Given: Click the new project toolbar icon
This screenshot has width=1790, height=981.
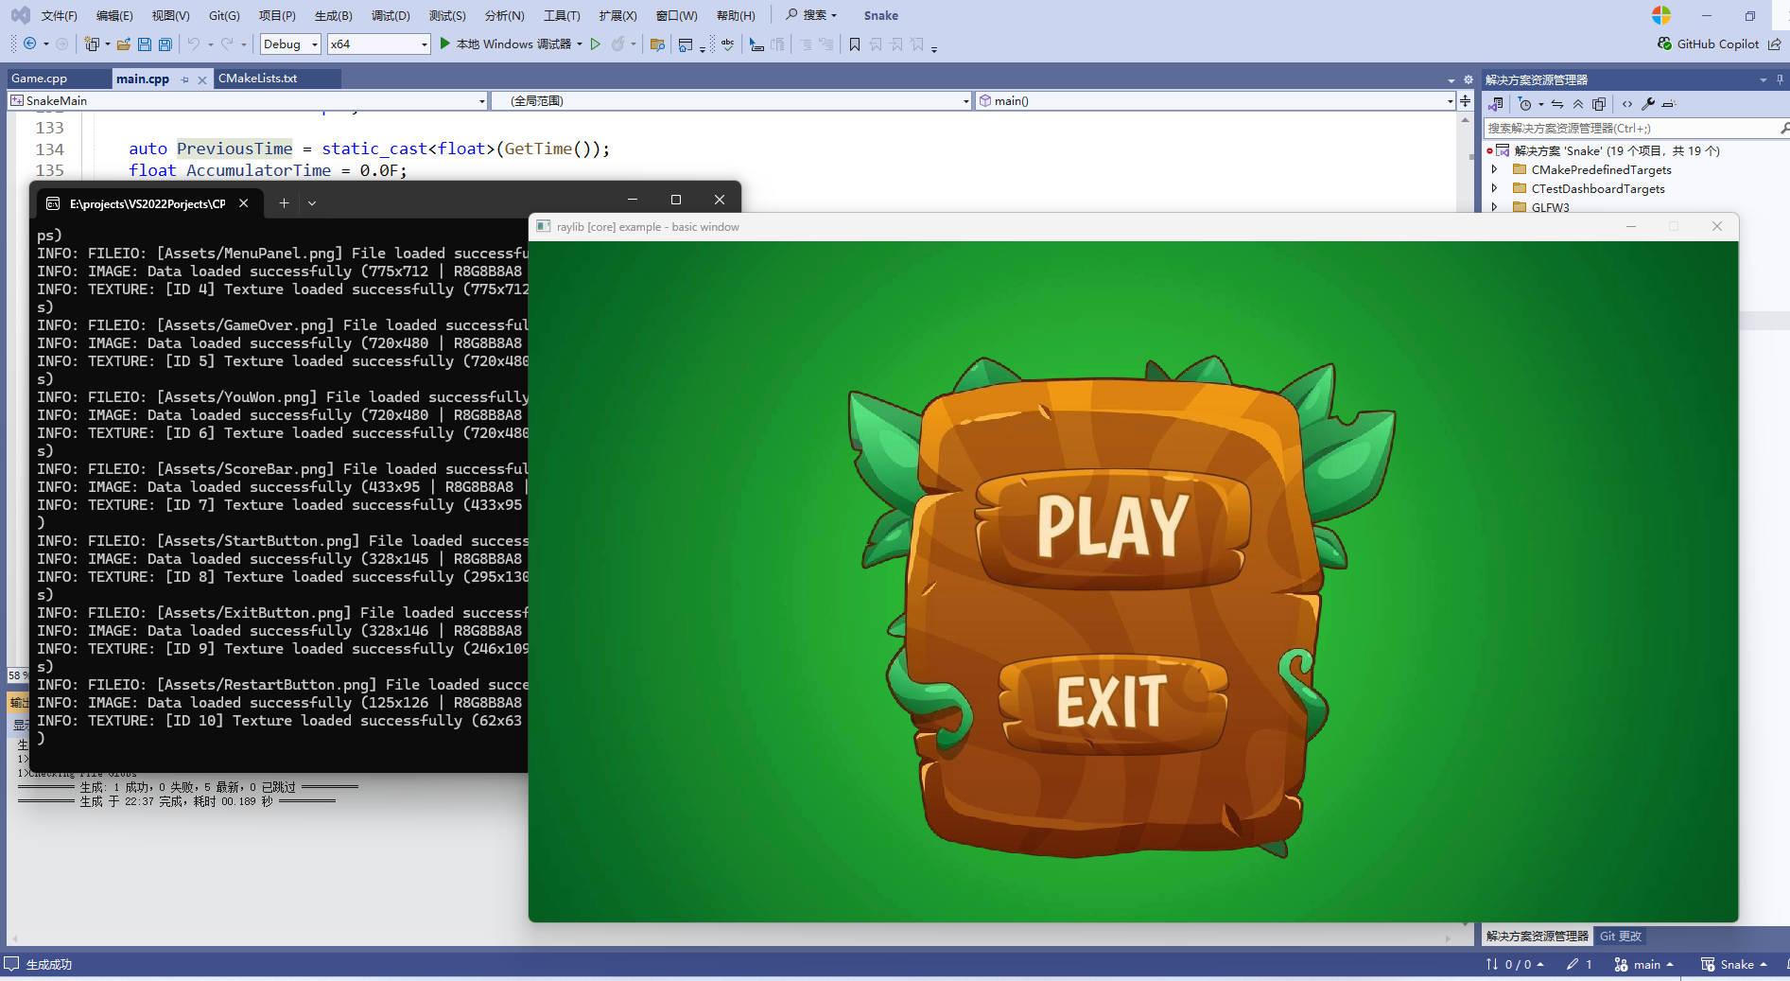Looking at the screenshot, I should tap(92, 44).
